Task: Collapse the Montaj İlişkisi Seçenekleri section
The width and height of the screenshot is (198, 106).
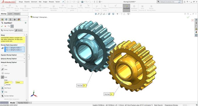Action: [24, 45]
